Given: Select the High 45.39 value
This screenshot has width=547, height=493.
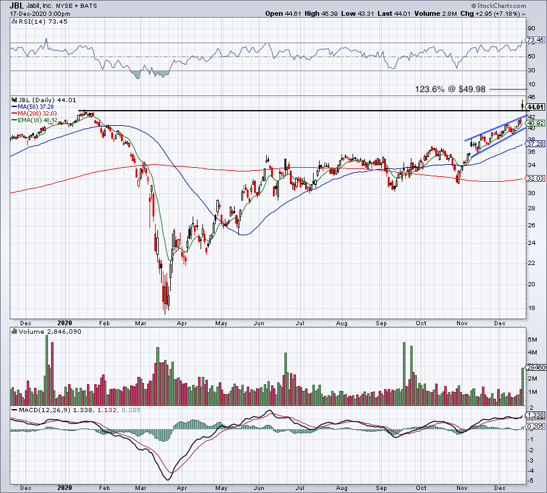Looking at the screenshot, I should [x=321, y=13].
